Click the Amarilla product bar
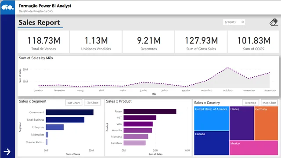The image size is (281, 158). pyautogui.click(x=137, y=130)
